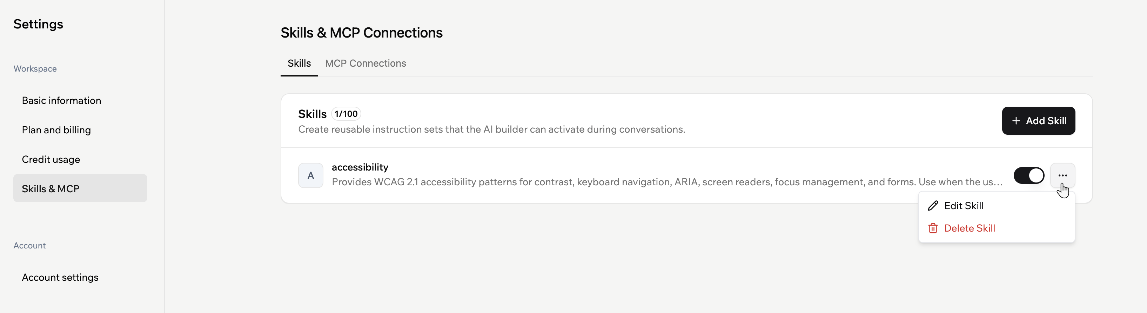The height and width of the screenshot is (313, 1147).
Task: Open the Credit usage page
Action: pyautogui.click(x=51, y=159)
